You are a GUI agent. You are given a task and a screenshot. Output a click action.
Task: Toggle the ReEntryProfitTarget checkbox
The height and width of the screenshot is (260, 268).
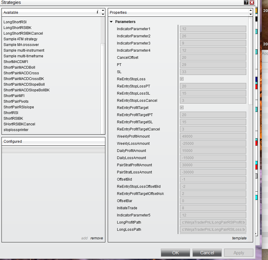click(182, 107)
